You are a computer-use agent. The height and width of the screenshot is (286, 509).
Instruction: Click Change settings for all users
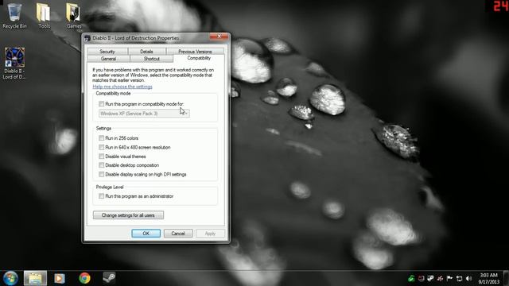point(128,215)
